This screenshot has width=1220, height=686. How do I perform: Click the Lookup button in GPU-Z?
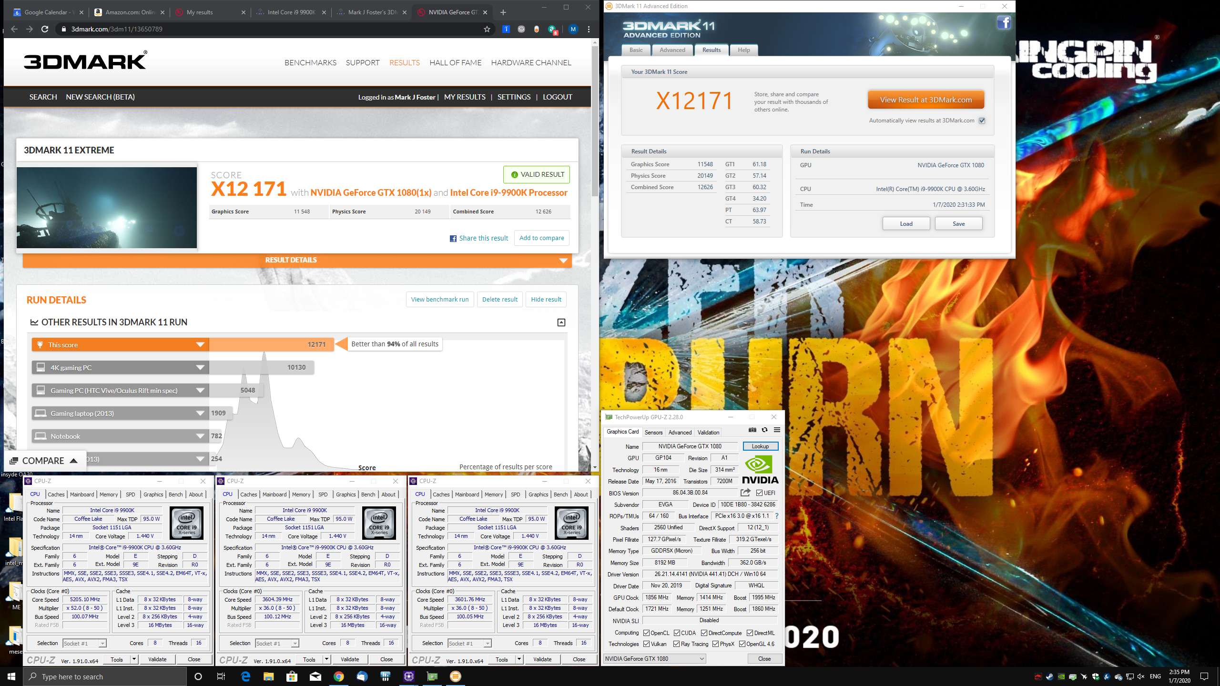(760, 446)
